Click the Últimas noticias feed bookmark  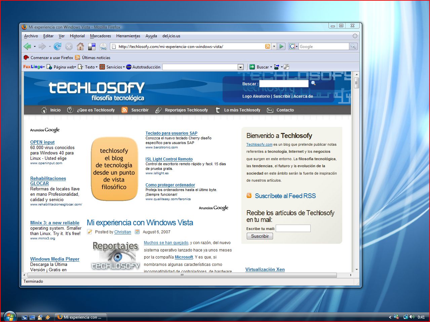coord(92,57)
